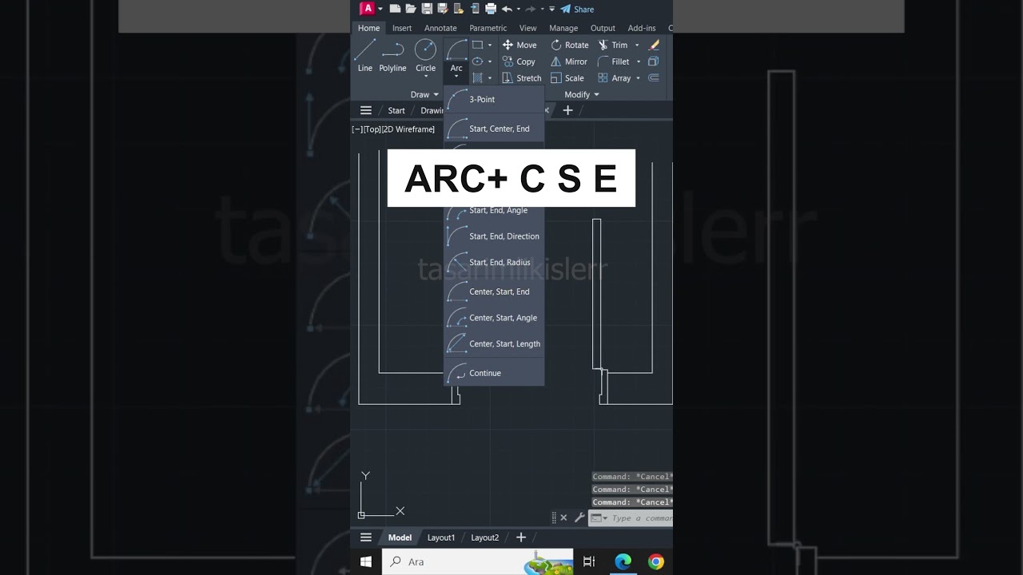Click the Plot printer icon
This screenshot has width=1023, height=575.
(491, 9)
